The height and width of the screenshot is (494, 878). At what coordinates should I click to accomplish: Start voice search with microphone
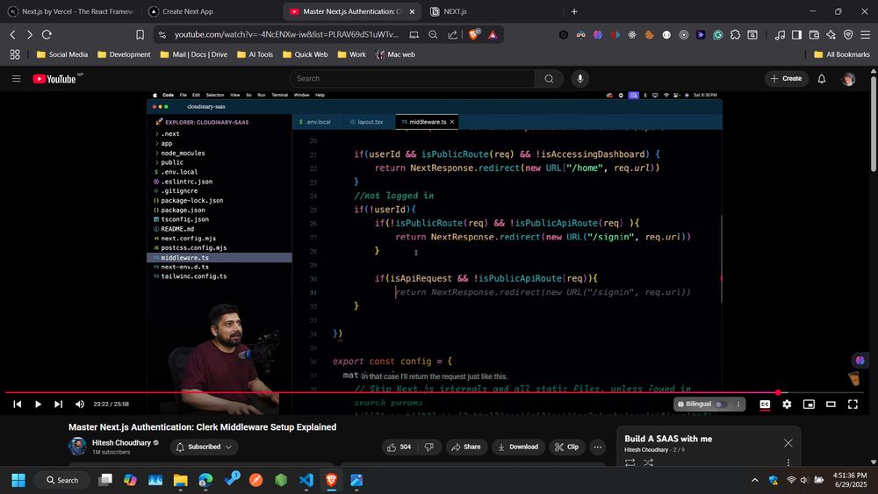point(579,79)
